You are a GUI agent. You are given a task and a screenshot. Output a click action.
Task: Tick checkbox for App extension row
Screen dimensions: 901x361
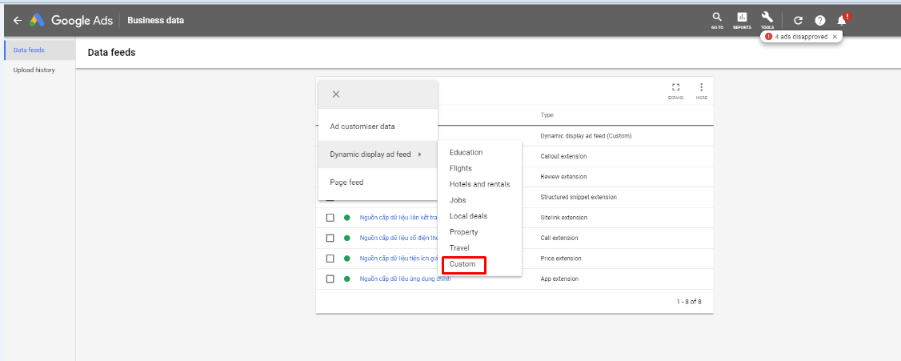[x=330, y=279]
